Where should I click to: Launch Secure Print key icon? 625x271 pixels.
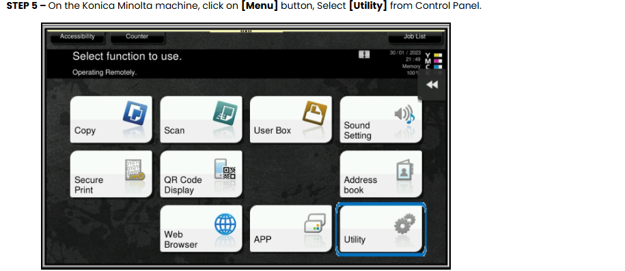[x=135, y=170]
